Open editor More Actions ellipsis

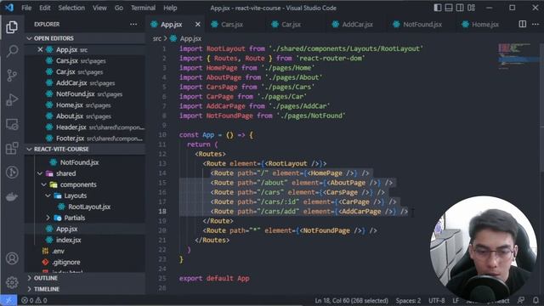(x=535, y=24)
